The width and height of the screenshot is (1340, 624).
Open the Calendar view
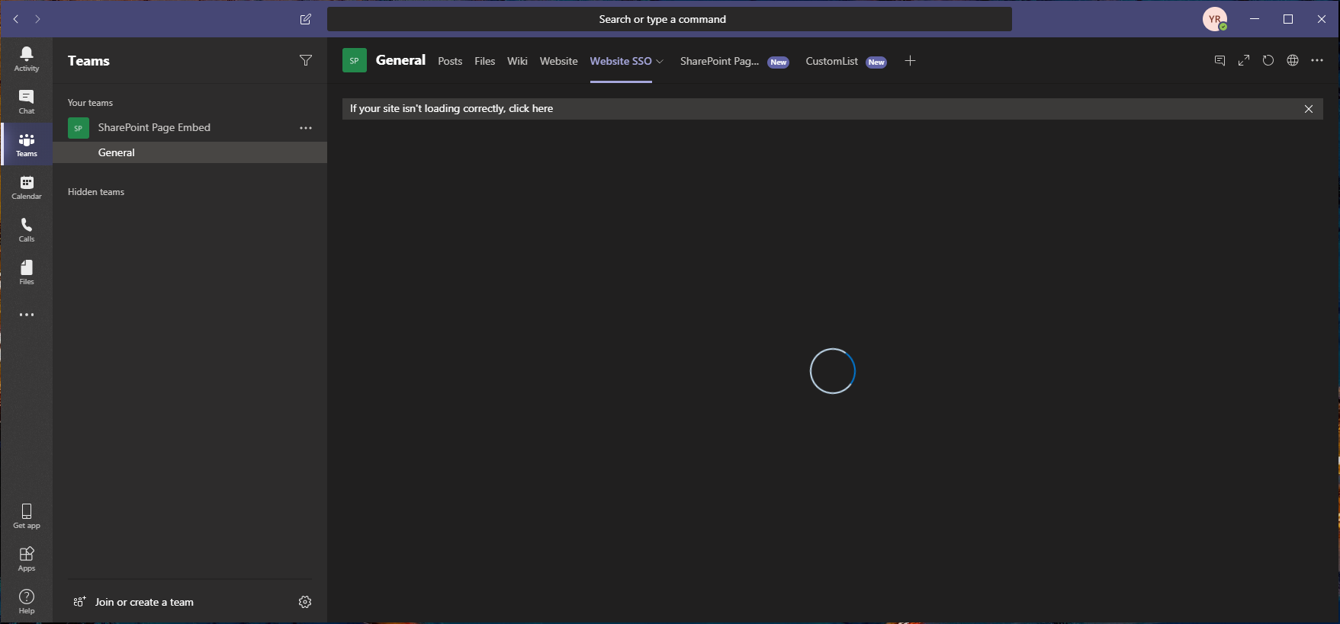point(27,187)
